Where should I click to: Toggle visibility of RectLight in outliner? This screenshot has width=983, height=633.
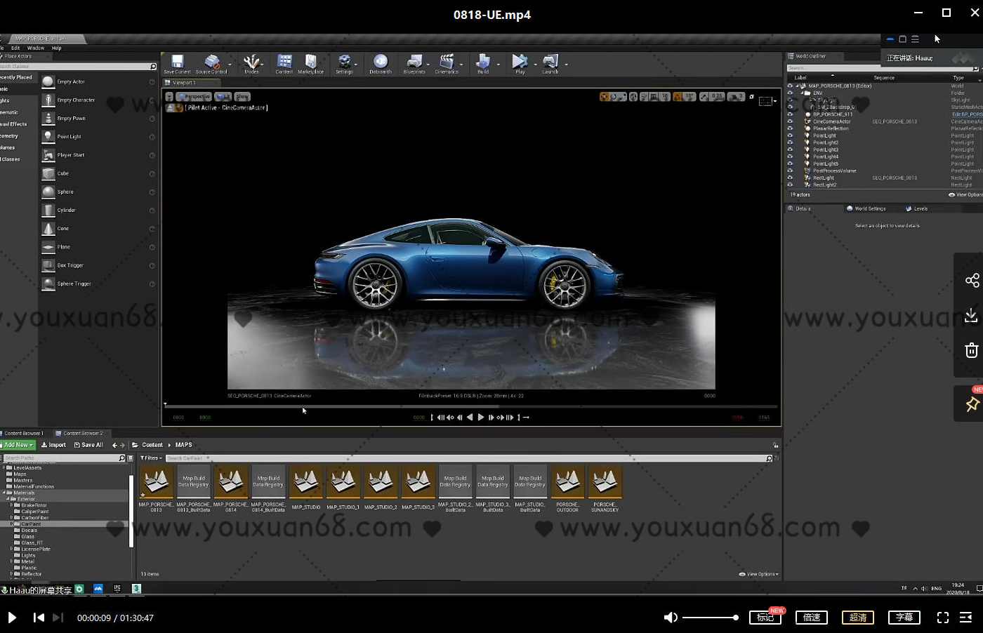coord(791,178)
